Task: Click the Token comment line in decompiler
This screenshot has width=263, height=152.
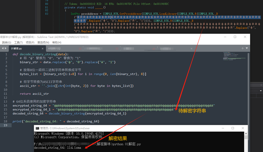Action: (116, 4)
